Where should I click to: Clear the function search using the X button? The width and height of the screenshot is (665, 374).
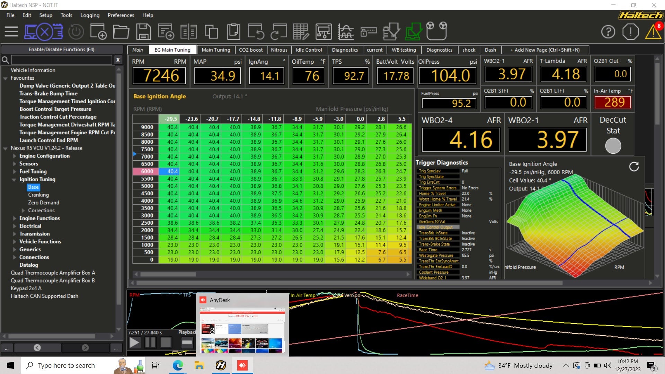click(x=118, y=60)
